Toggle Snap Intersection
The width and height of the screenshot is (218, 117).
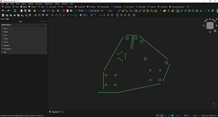coord(197,11)
